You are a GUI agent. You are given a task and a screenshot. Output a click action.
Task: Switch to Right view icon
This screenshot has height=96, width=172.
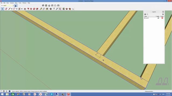click(52, 5)
